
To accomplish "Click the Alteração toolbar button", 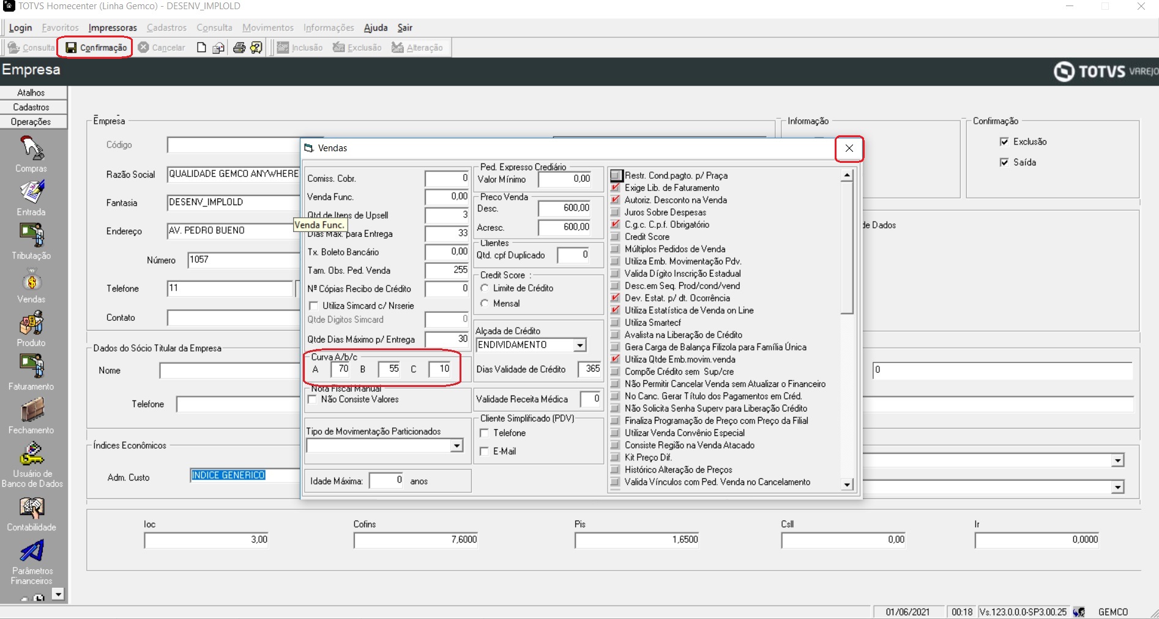I will click(417, 48).
